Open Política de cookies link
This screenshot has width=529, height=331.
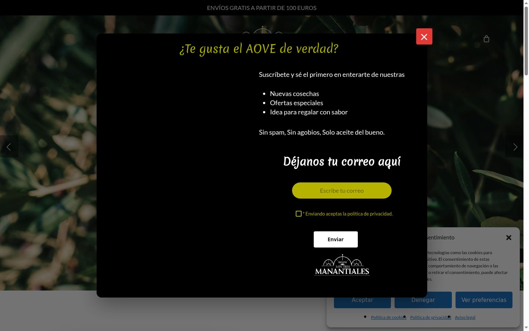pos(389,317)
